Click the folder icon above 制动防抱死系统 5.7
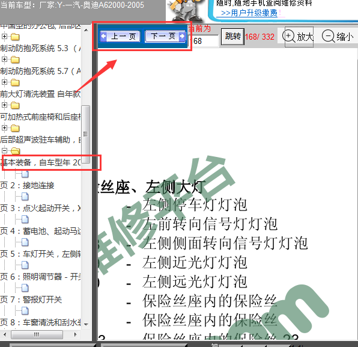Screen dimensions: 358x347 click(x=15, y=60)
